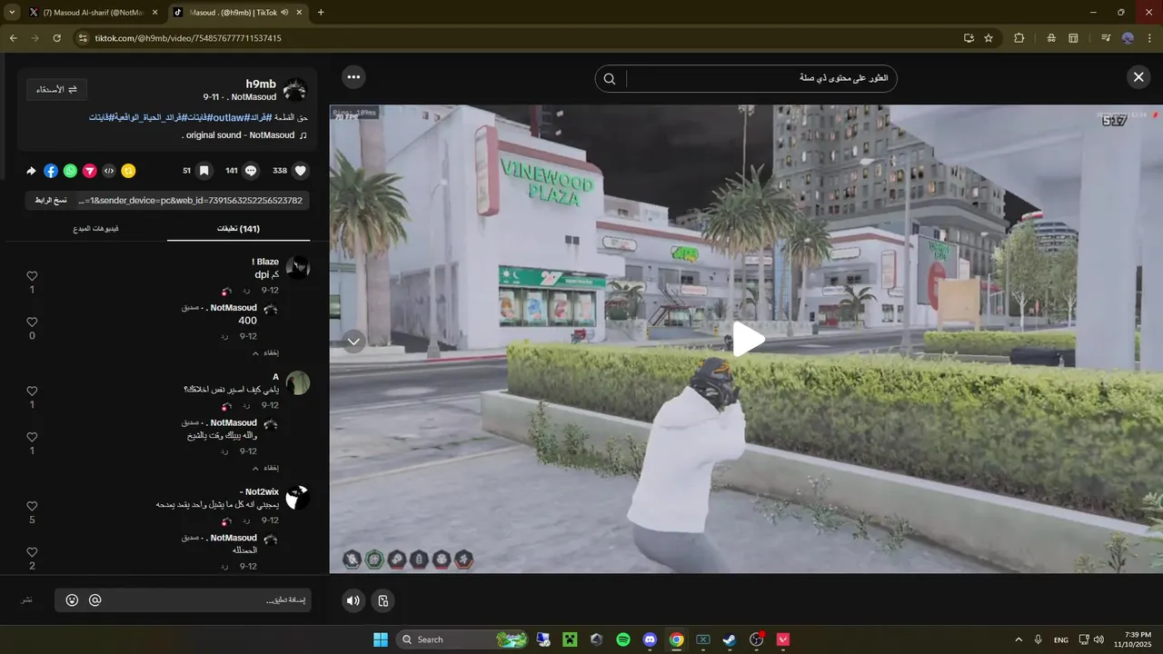Open Blaze's profile avatar
This screenshot has width=1163, height=654.
(298, 267)
